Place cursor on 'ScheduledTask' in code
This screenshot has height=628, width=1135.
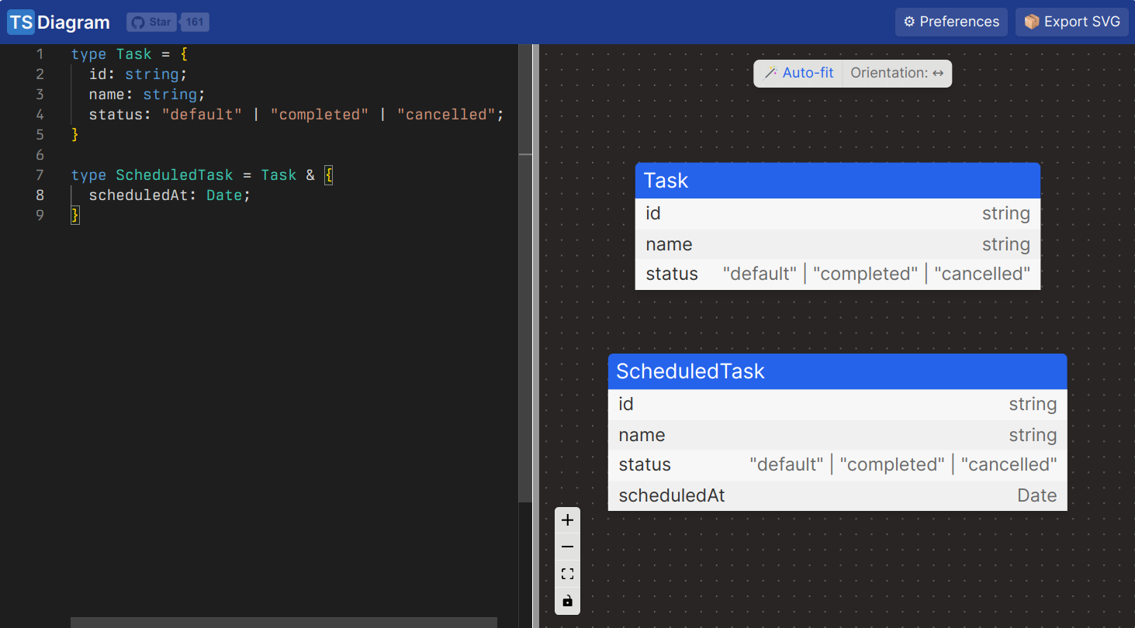click(x=175, y=175)
